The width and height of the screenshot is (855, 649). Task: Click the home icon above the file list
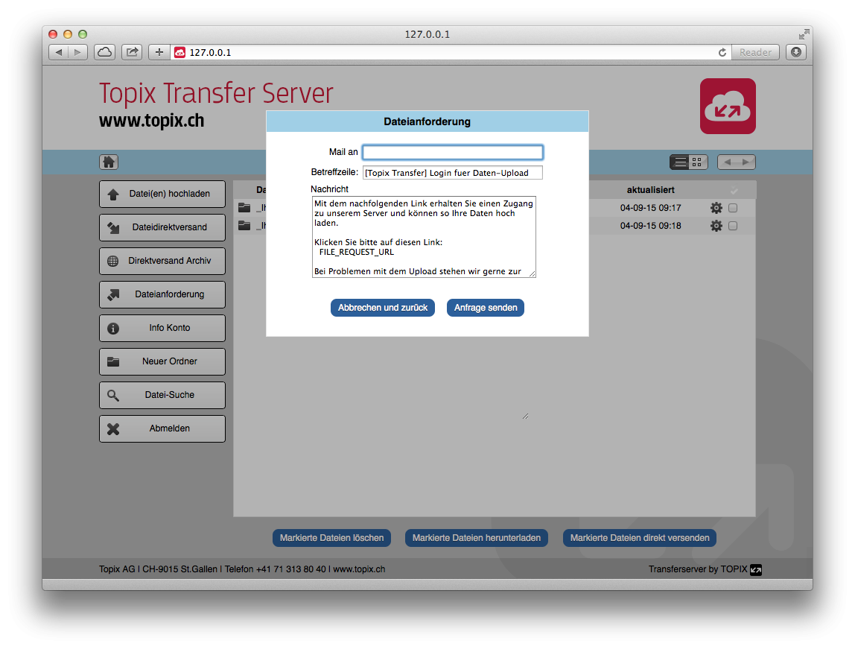(109, 162)
